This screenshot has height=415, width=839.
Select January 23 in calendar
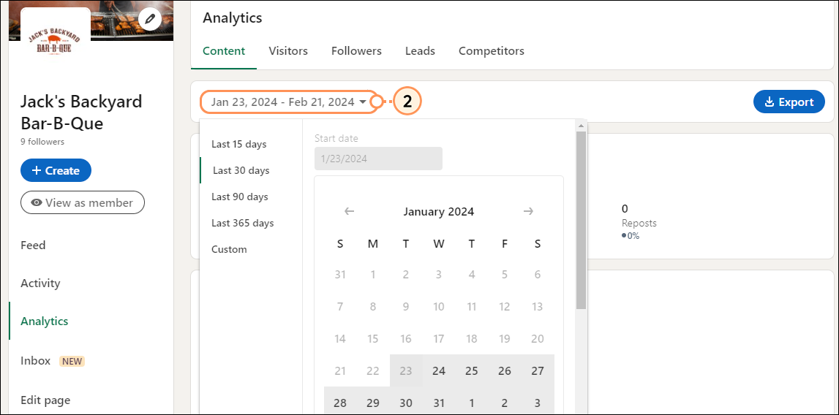tap(406, 370)
